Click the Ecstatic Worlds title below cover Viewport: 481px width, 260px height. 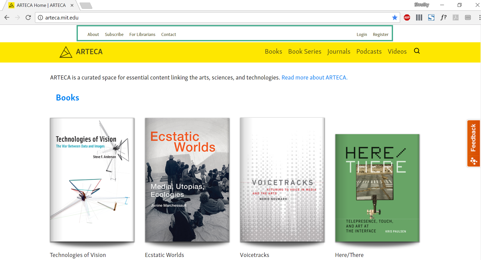164,255
